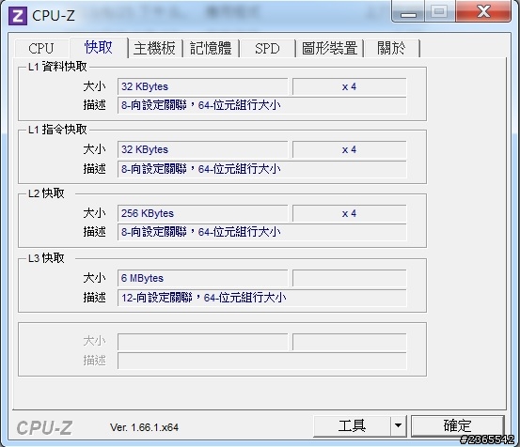Click the 大小 label in L3 快取
The height and width of the screenshot is (447, 520).
tap(94, 278)
